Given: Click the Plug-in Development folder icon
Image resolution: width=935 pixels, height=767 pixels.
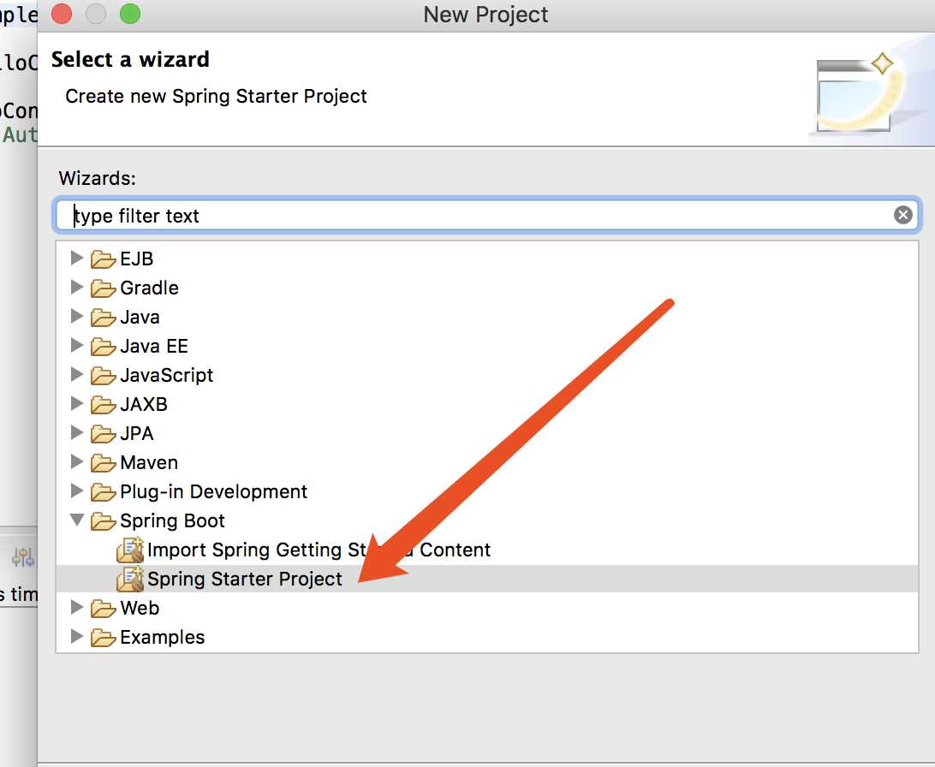Looking at the screenshot, I should (103, 492).
